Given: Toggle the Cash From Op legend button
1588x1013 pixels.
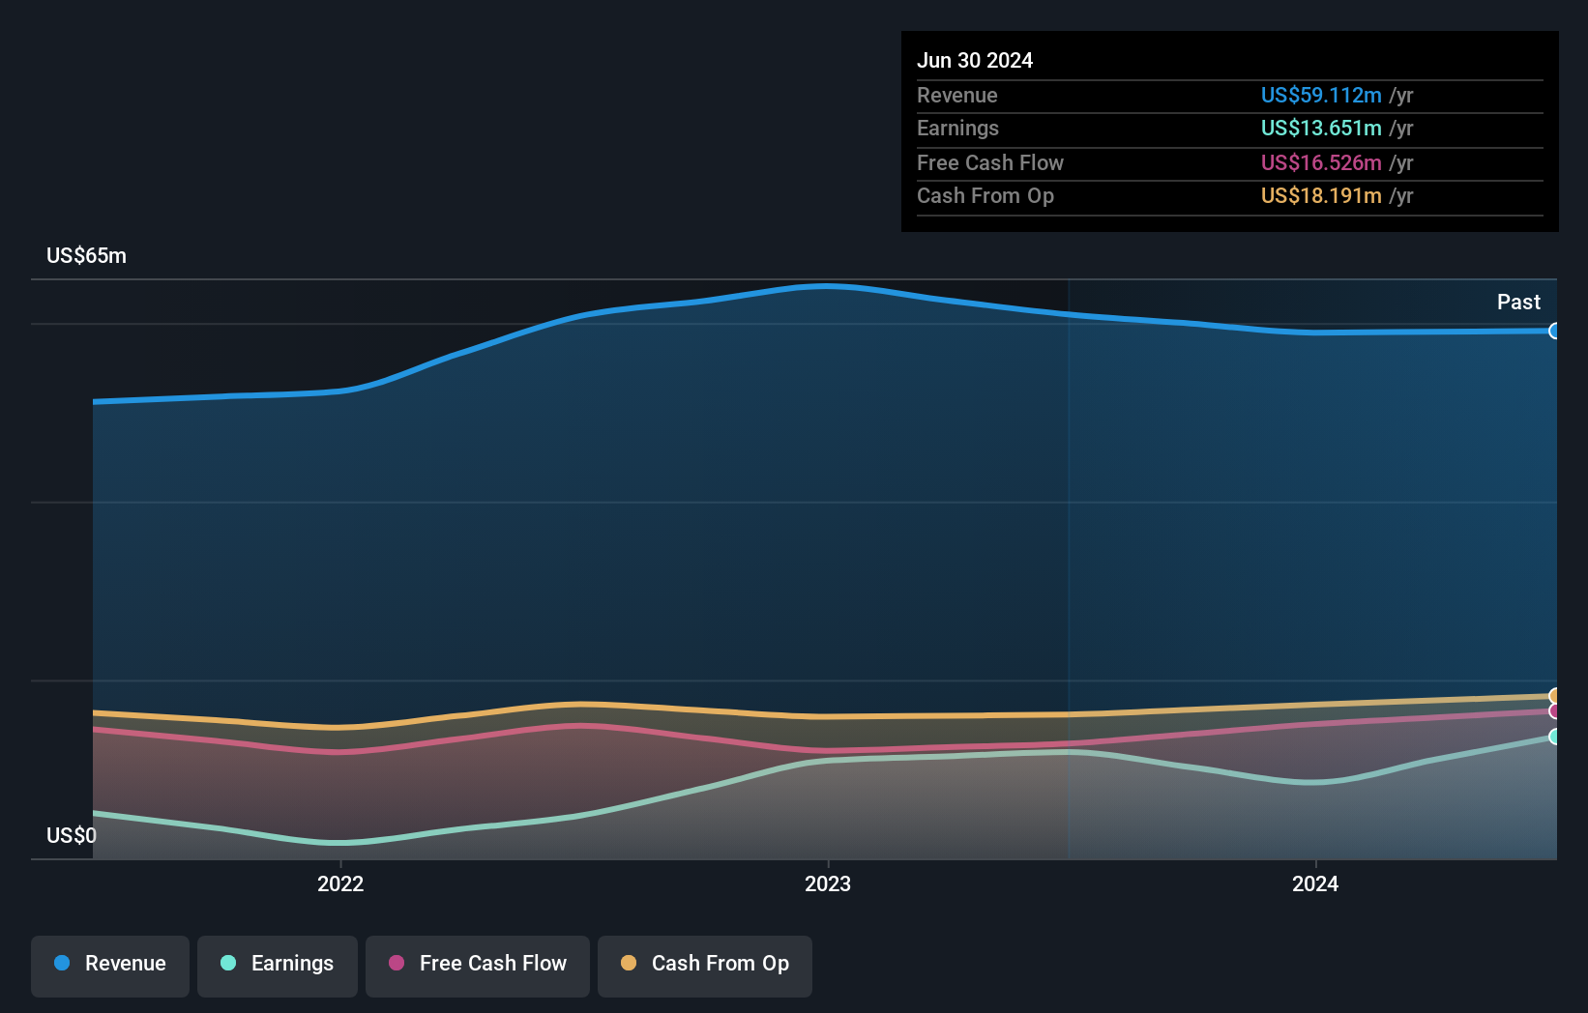Looking at the screenshot, I should [x=705, y=966].
